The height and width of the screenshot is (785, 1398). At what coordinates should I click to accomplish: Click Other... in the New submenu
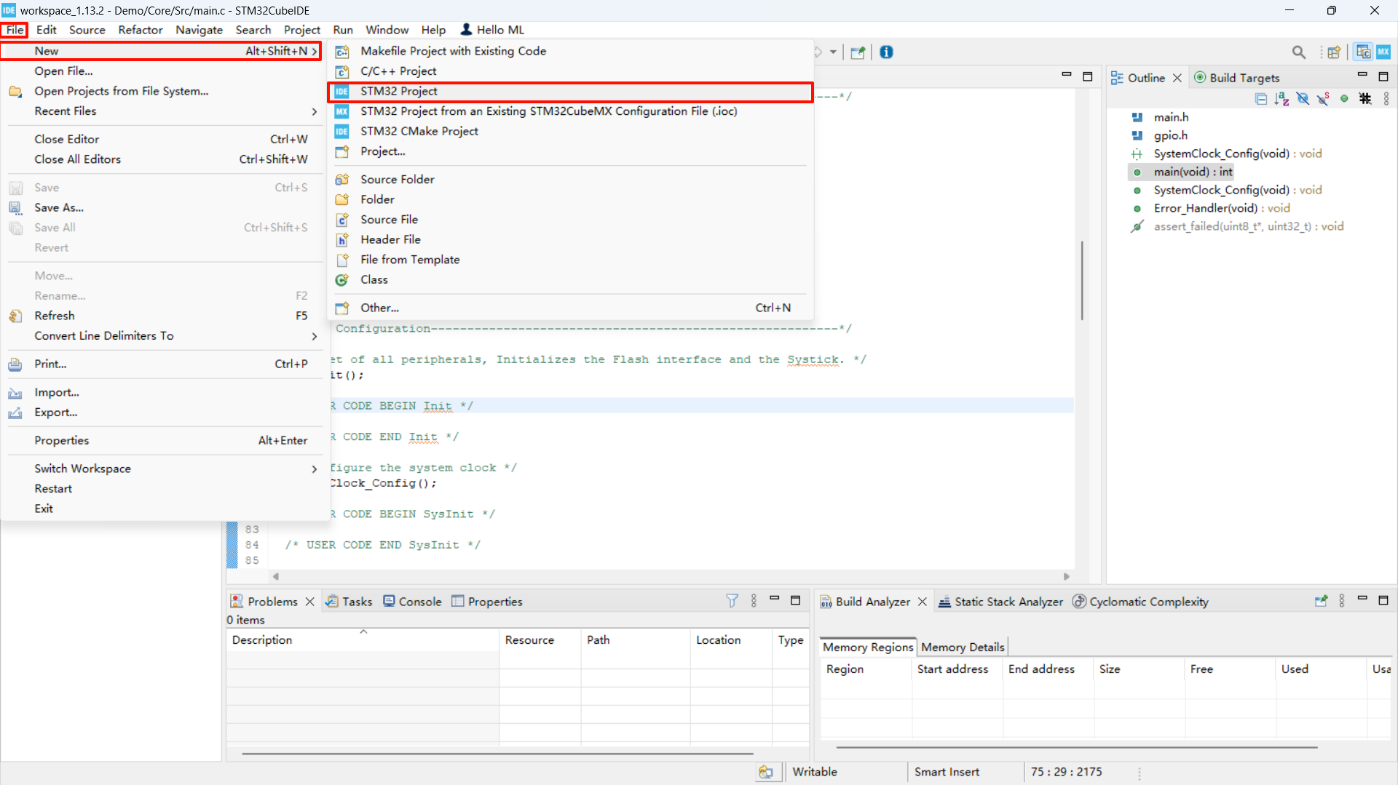(379, 308)
